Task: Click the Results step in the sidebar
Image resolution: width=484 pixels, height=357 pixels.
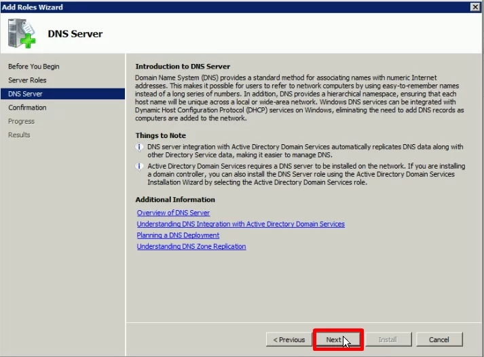Action: tap(19, 135)
